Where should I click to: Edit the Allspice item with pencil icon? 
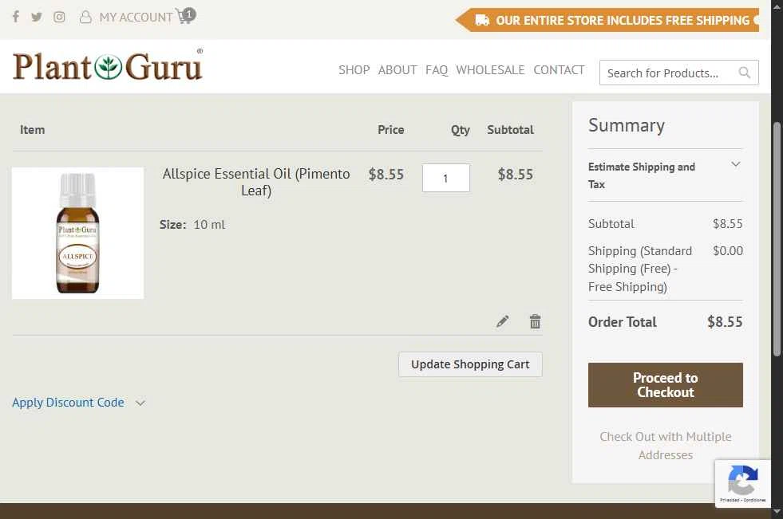[x=503, y=321]
